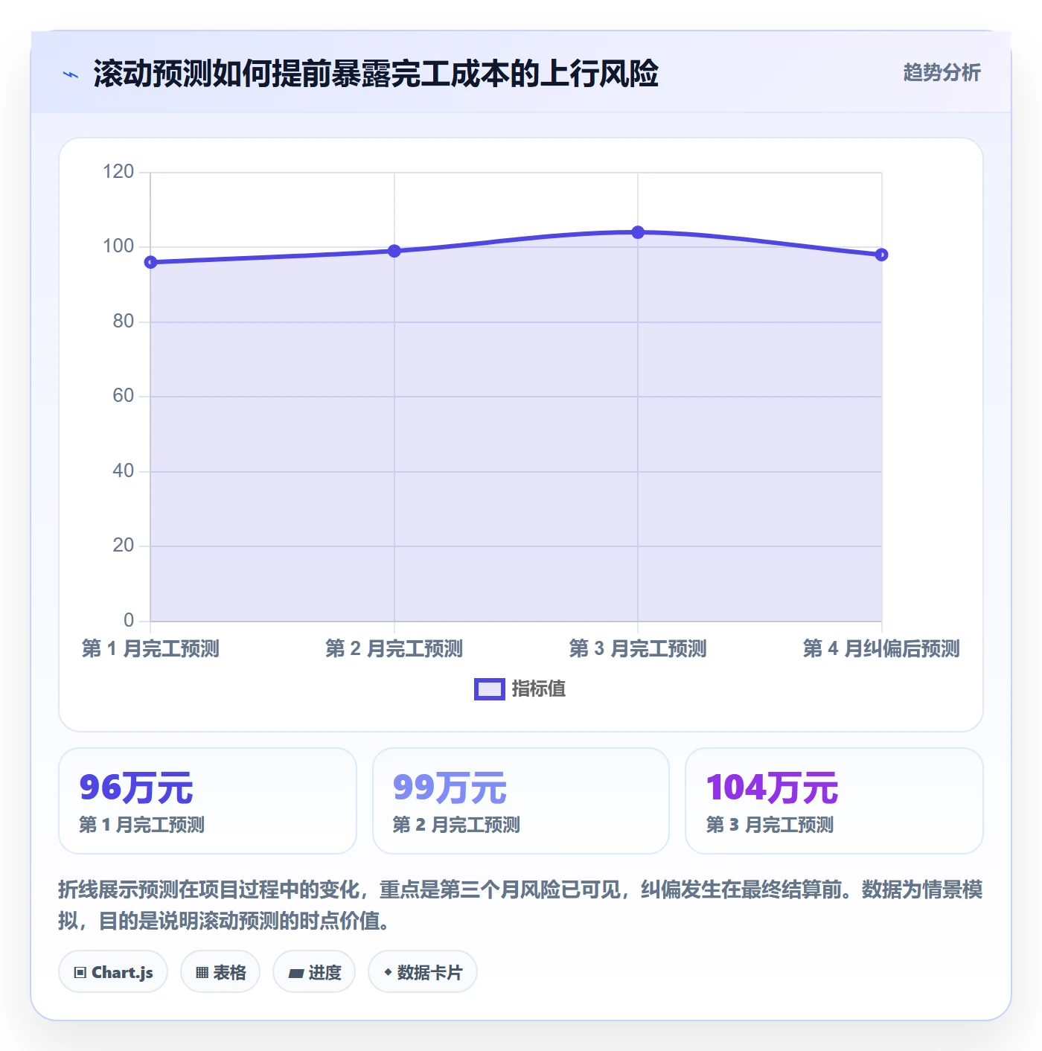This screenshot has height=1051, width=1042.
Task: Click the 趋势分析 label in the header
Action: tap(942, 72)
